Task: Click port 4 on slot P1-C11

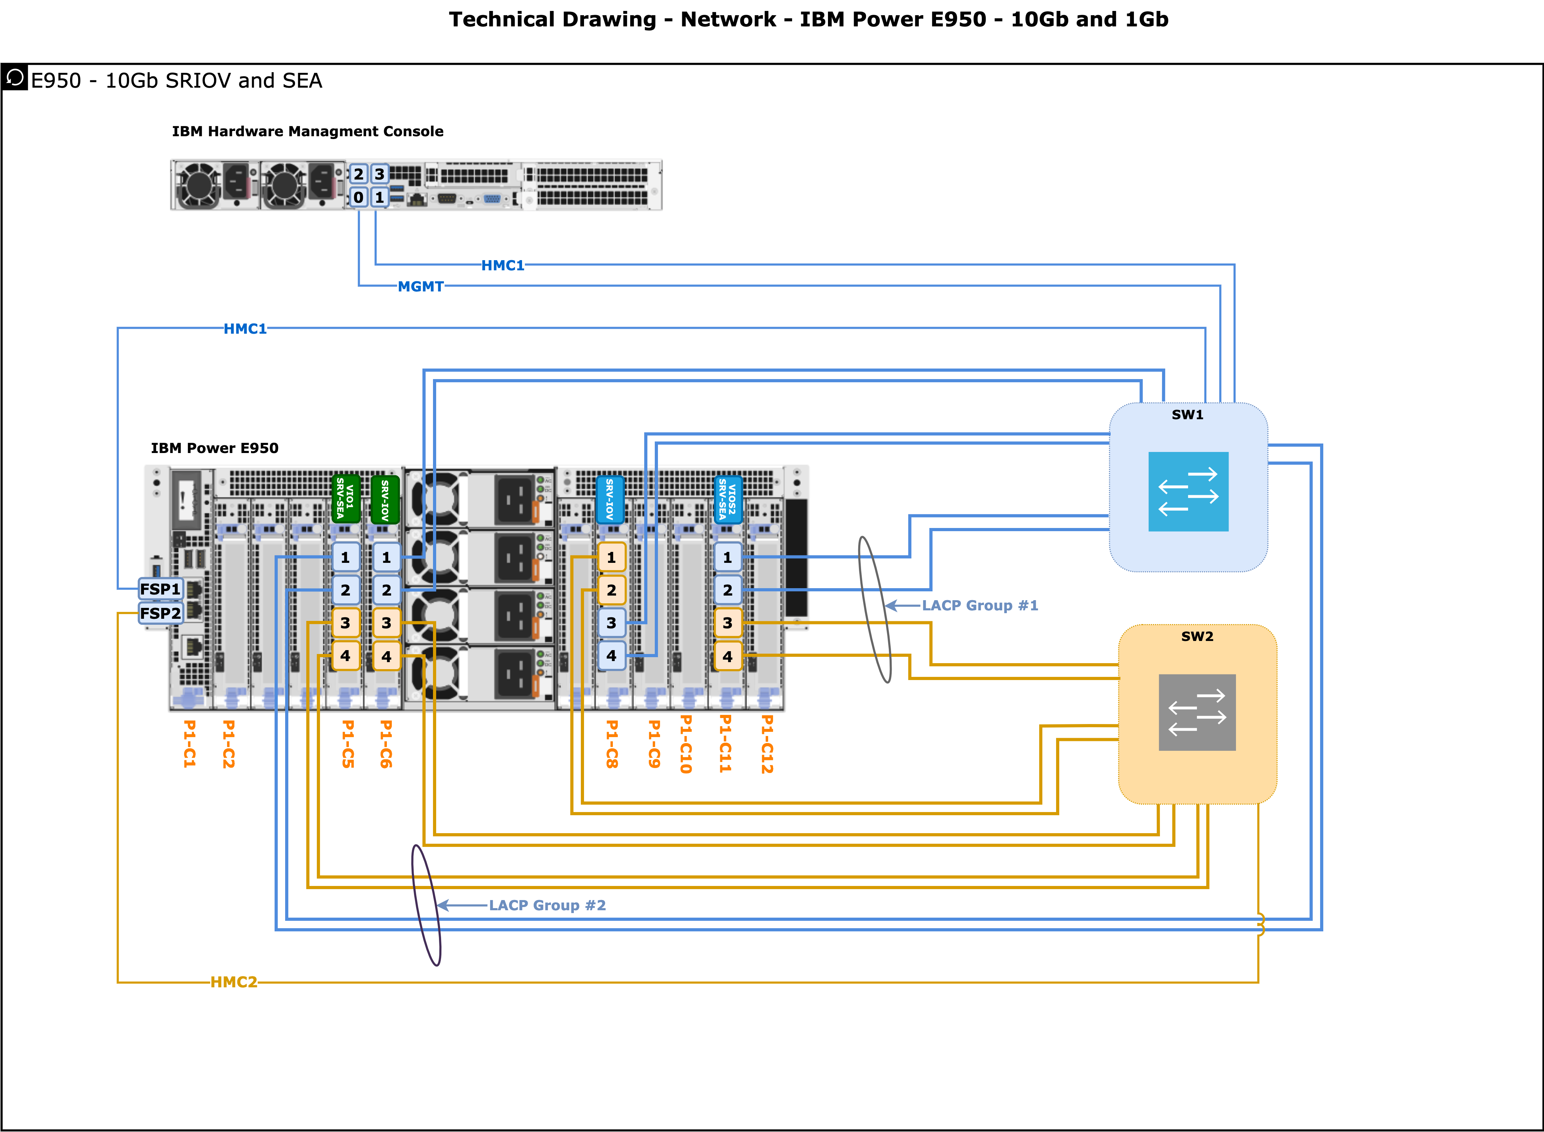Action: [727, 656]
